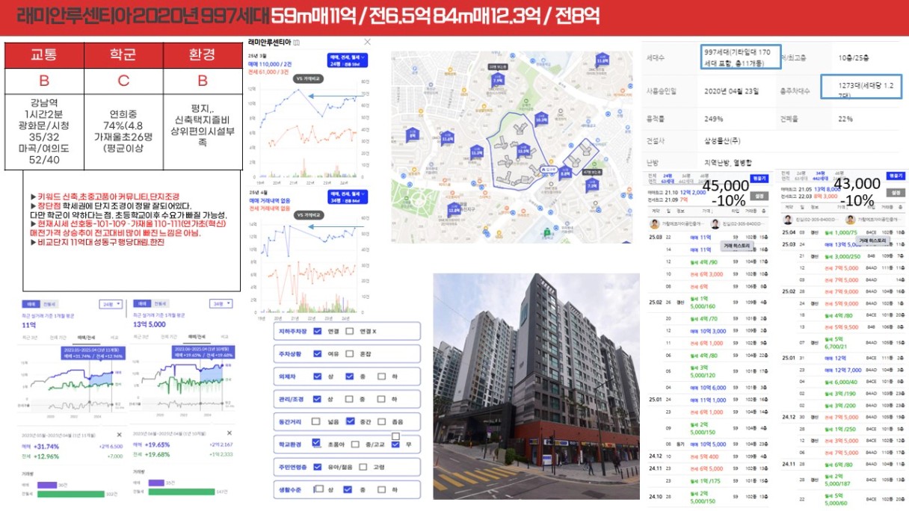The width and height of the screenshot is (909, 511).
Task: Click the 2020년 04월 23일 approval date
Action: coord(732,91)
